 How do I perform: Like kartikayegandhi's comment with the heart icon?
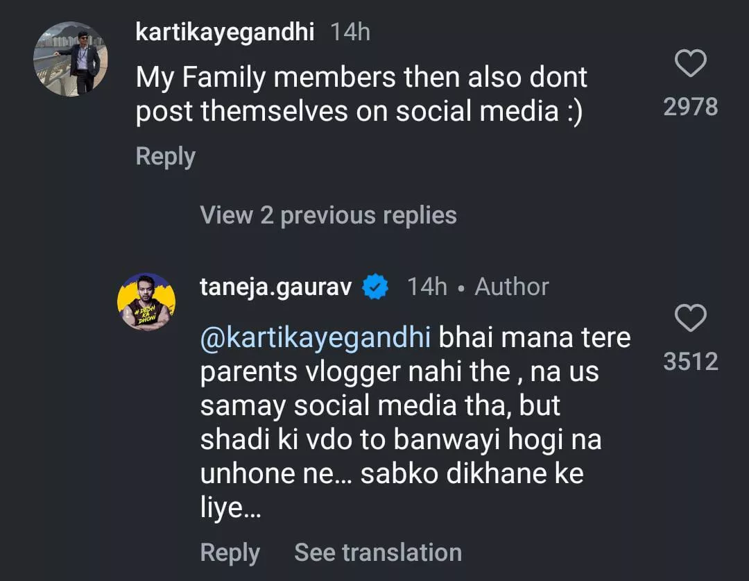(690, 65)
